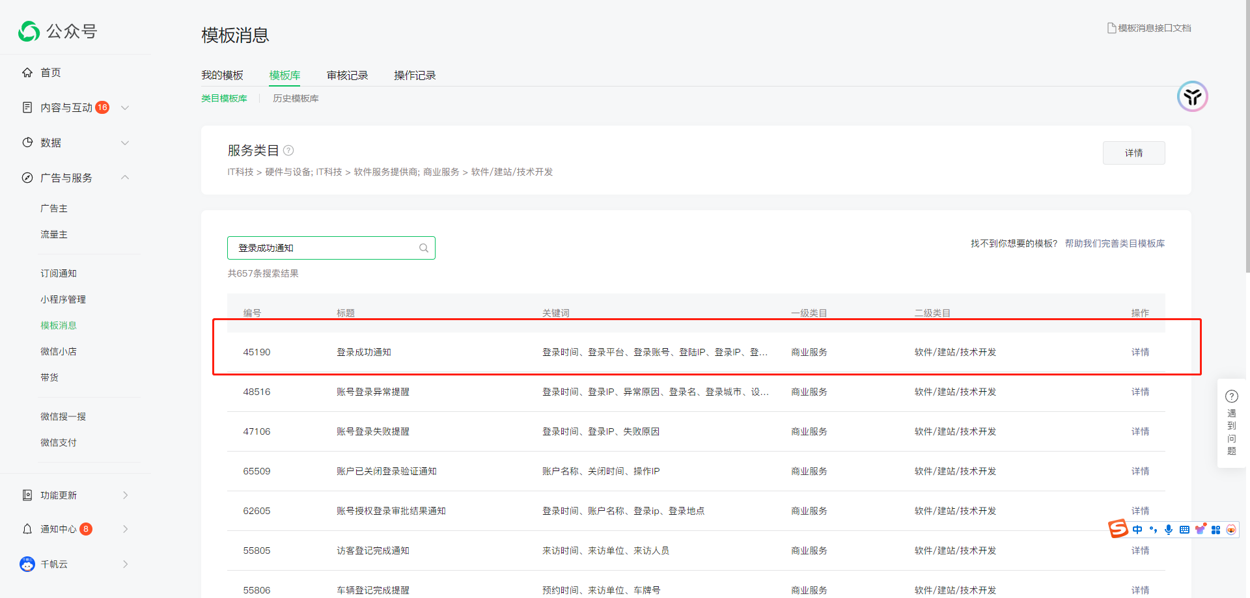Select 历史模板库 sub-tab

tap(296, 98)
